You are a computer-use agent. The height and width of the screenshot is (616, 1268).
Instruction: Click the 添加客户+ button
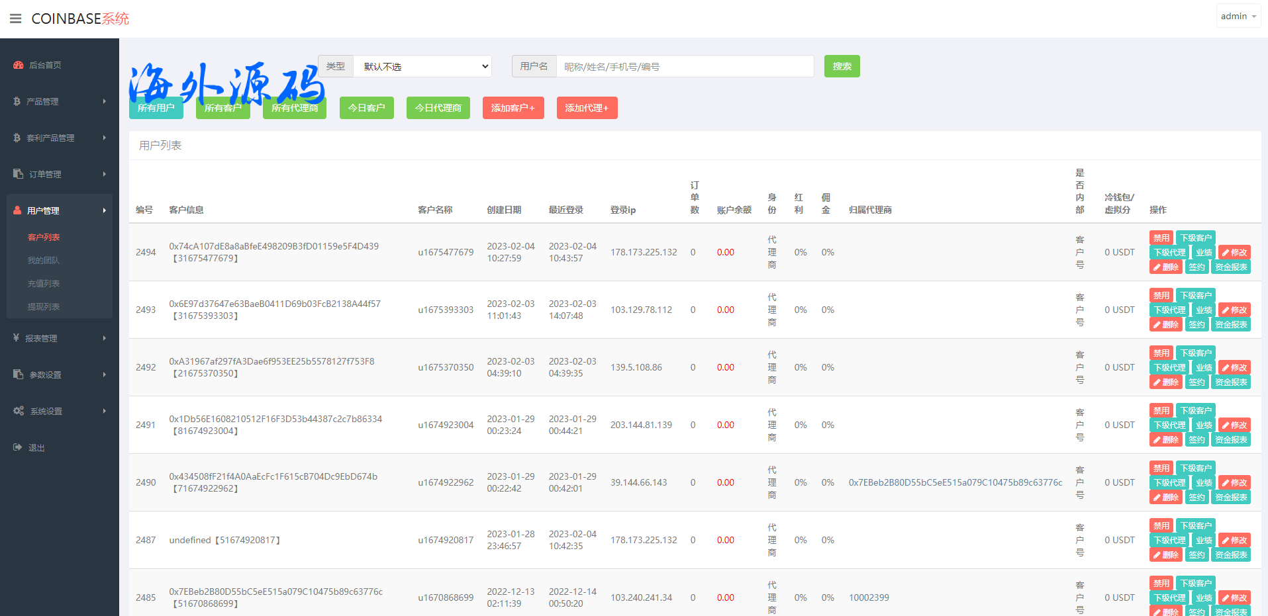(513, 108)
